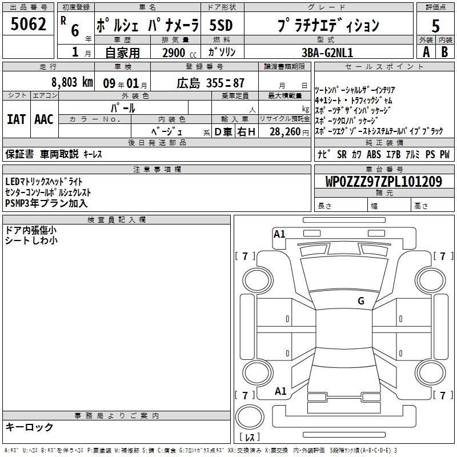Click the ナビ equipment label
Image resolution: width=457 pixels, height=457 pixels.
coord(323,155)
